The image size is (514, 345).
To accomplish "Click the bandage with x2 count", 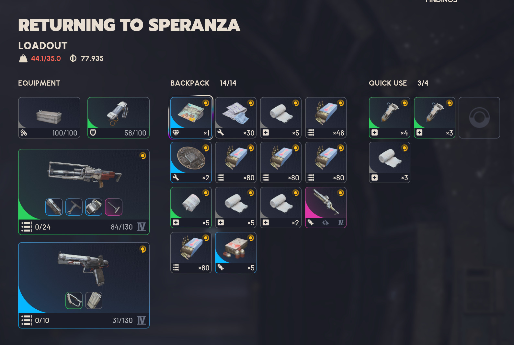I will pos(281,208).
